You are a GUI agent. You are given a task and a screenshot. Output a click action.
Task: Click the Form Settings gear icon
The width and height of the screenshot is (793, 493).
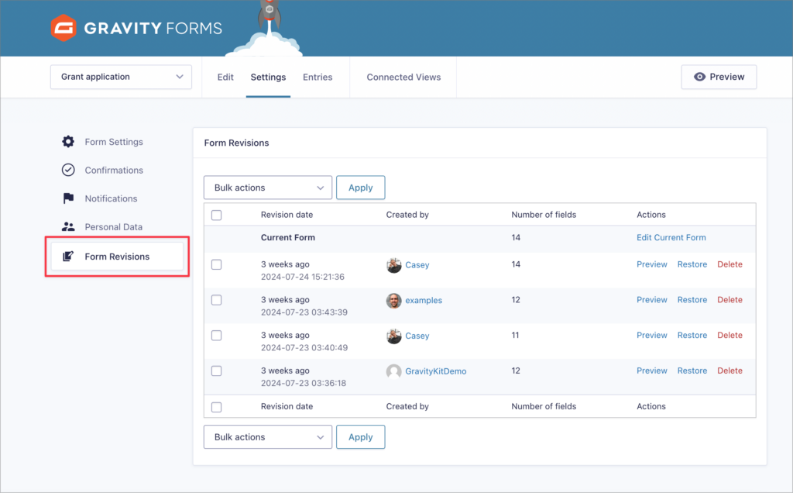tap(68, 142)
